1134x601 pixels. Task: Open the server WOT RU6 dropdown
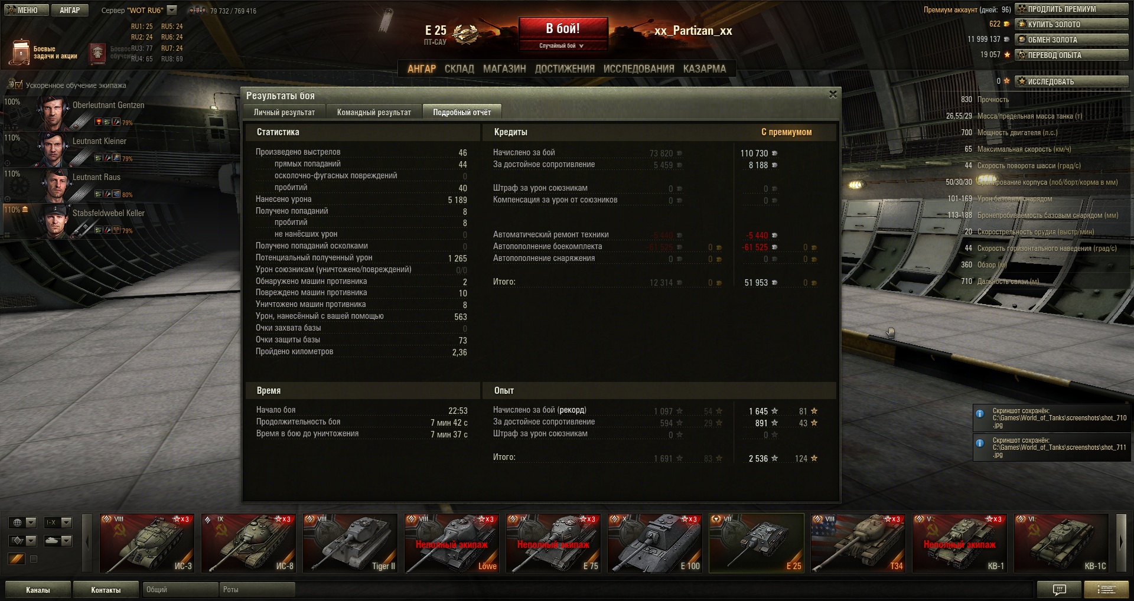tap(172, 10)
